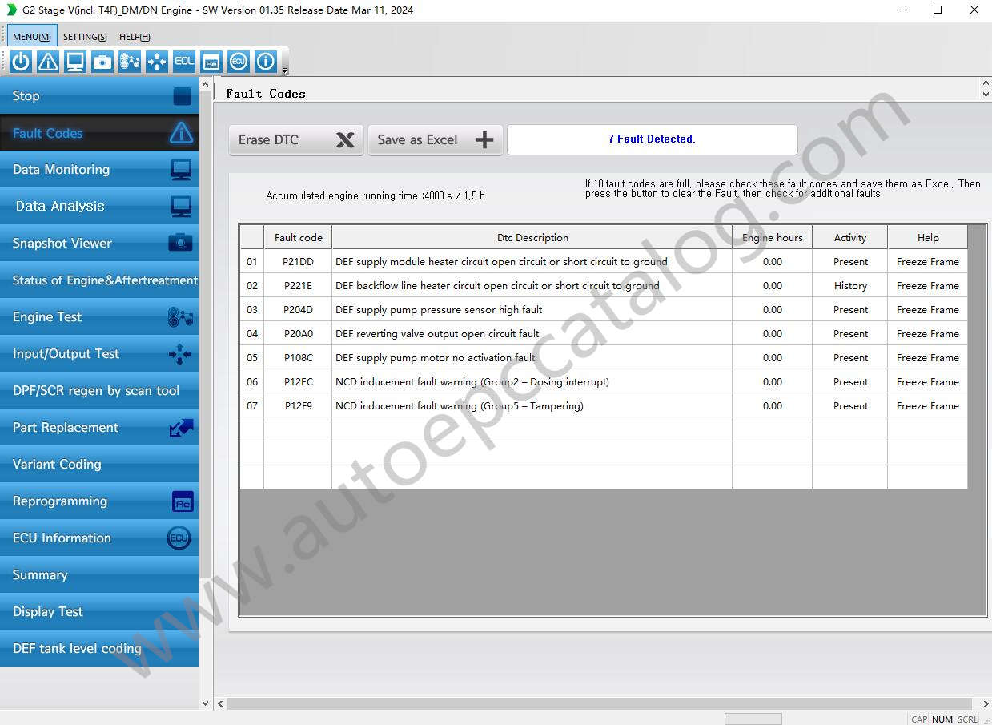Open Freeze Frame for P21DD fault
Viewport: 992px width, 725px height.
(927, 262)
